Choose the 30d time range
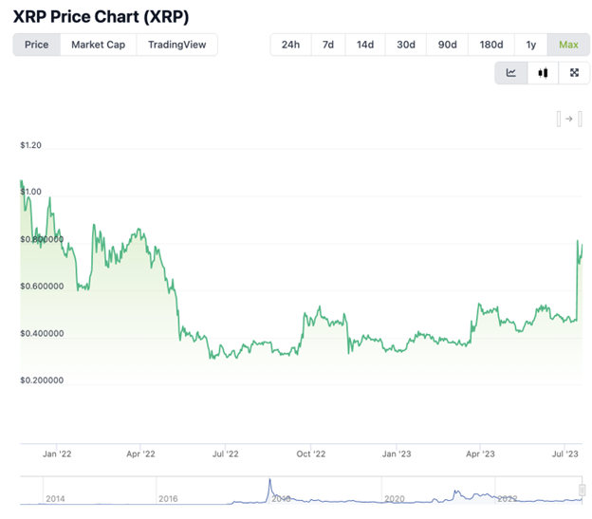The image size is (592, 519). (406, 45)
